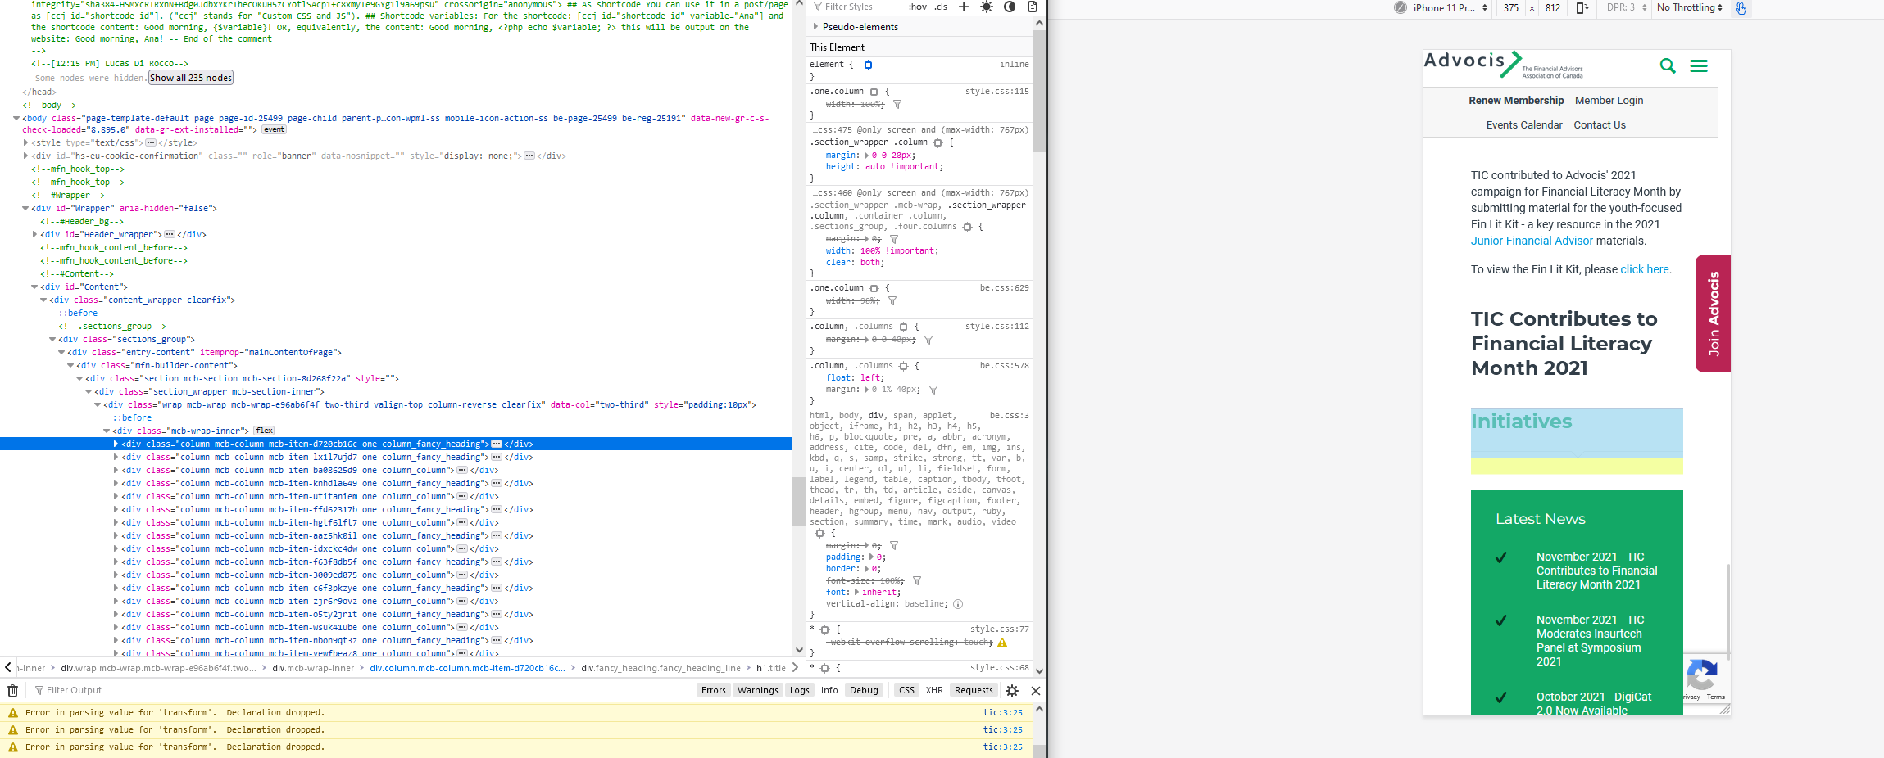This screenshot has width=1884, height=758.
Task: Click the Join Advocis side tab
Action: coord(1713,314)
